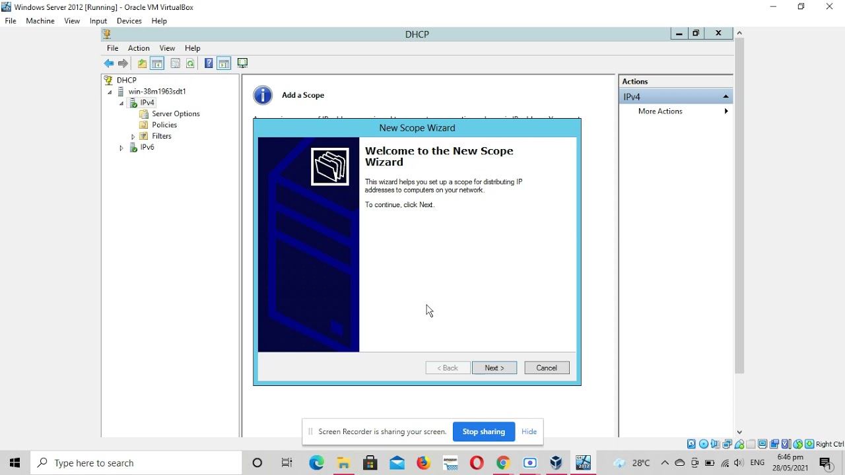
Task: Click Stop sharing button
Action: coord(484,431)
